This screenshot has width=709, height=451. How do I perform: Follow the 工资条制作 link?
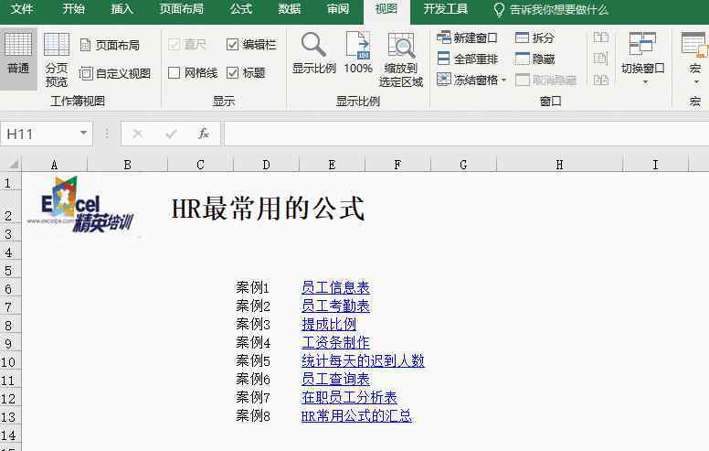335,342
